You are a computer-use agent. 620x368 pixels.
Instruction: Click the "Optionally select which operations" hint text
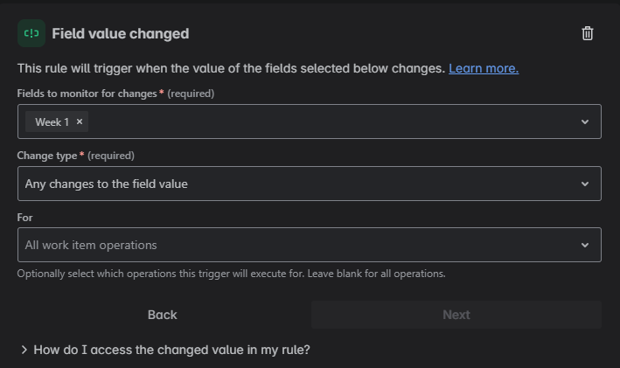point(231,274)
